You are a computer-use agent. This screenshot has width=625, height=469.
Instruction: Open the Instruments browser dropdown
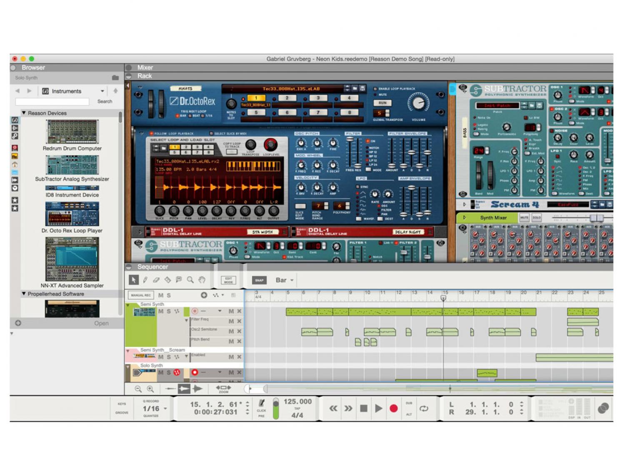point(73,91)
